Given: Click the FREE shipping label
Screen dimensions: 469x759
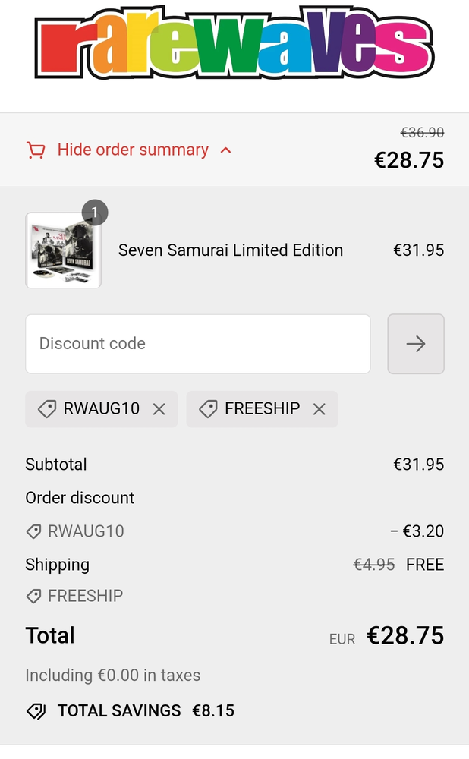Looking at the screenshot, I should pyautogui.click(x=425, y=565).
